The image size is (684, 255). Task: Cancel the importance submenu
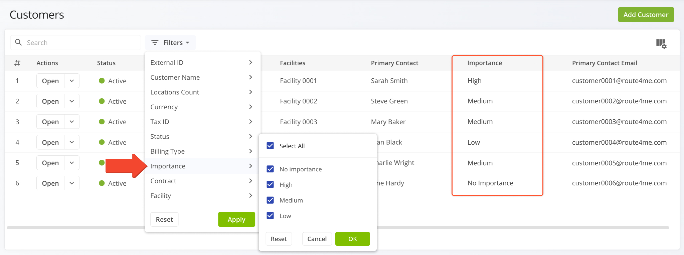coord(317,239)
